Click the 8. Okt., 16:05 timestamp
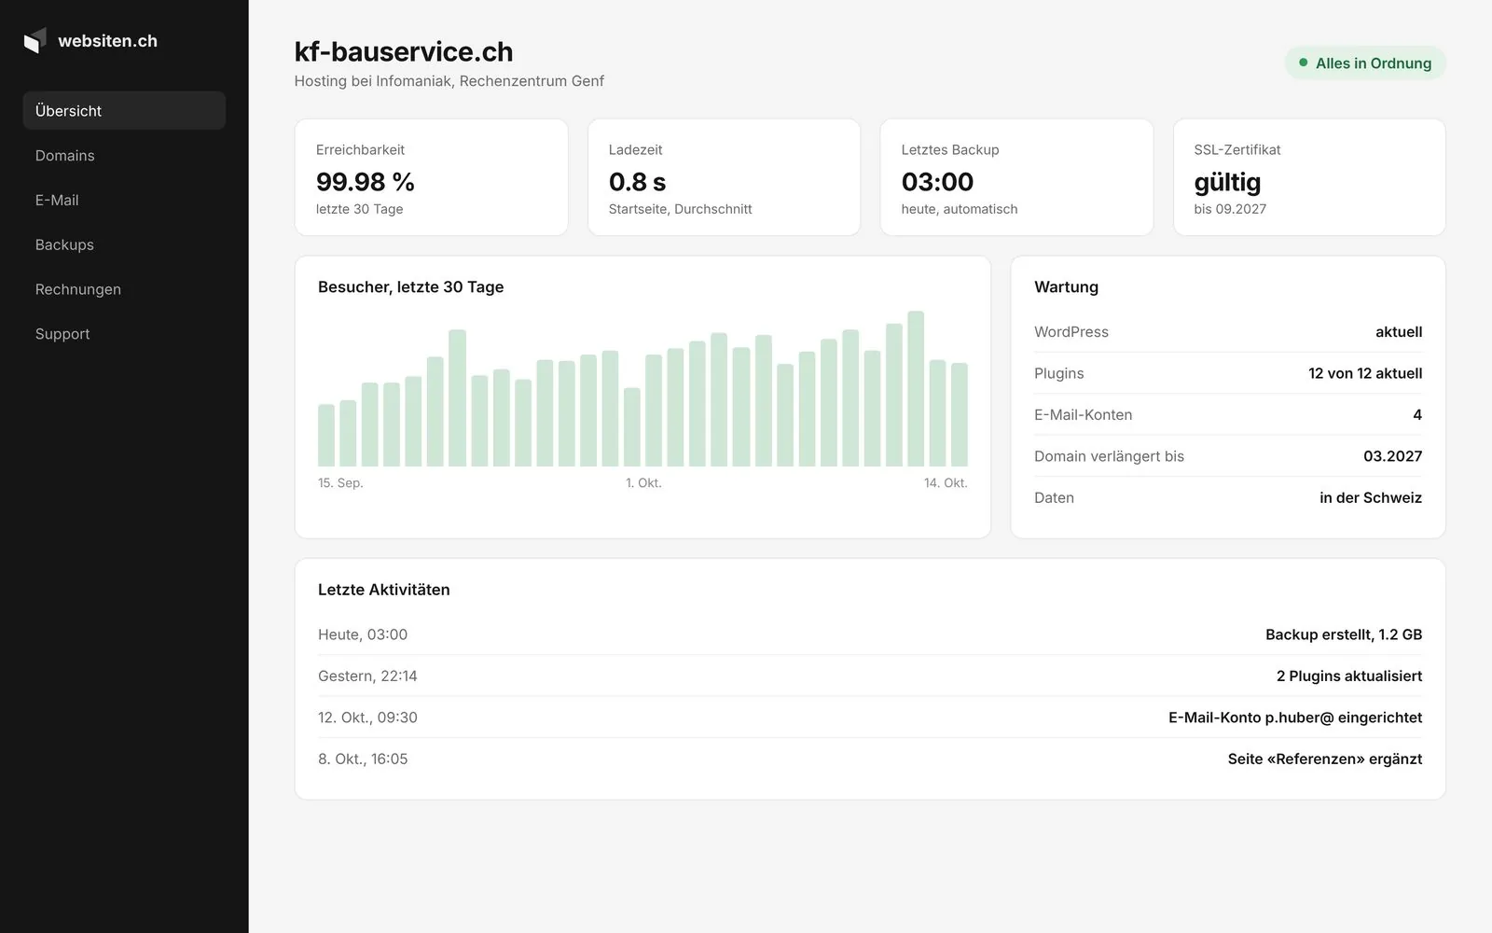The width and height of the screenshot is (1492, 933). coord(363,759)
